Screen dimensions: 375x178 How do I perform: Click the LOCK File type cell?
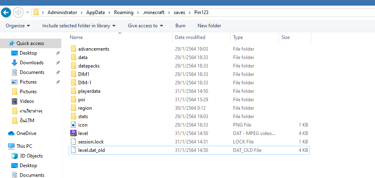(243, 142)
